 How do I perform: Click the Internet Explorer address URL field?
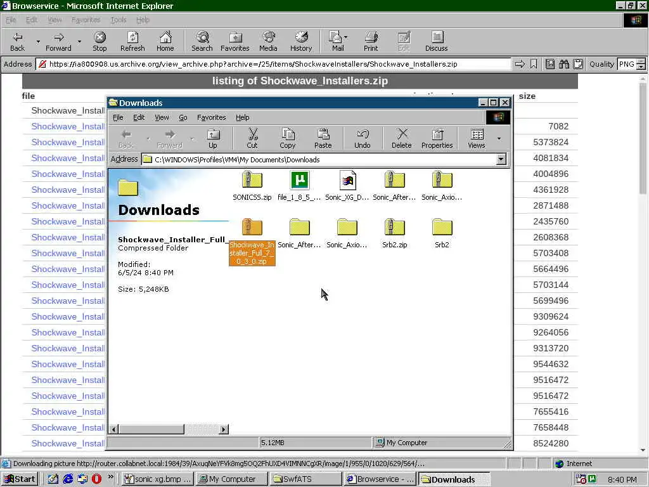point(273,64)
